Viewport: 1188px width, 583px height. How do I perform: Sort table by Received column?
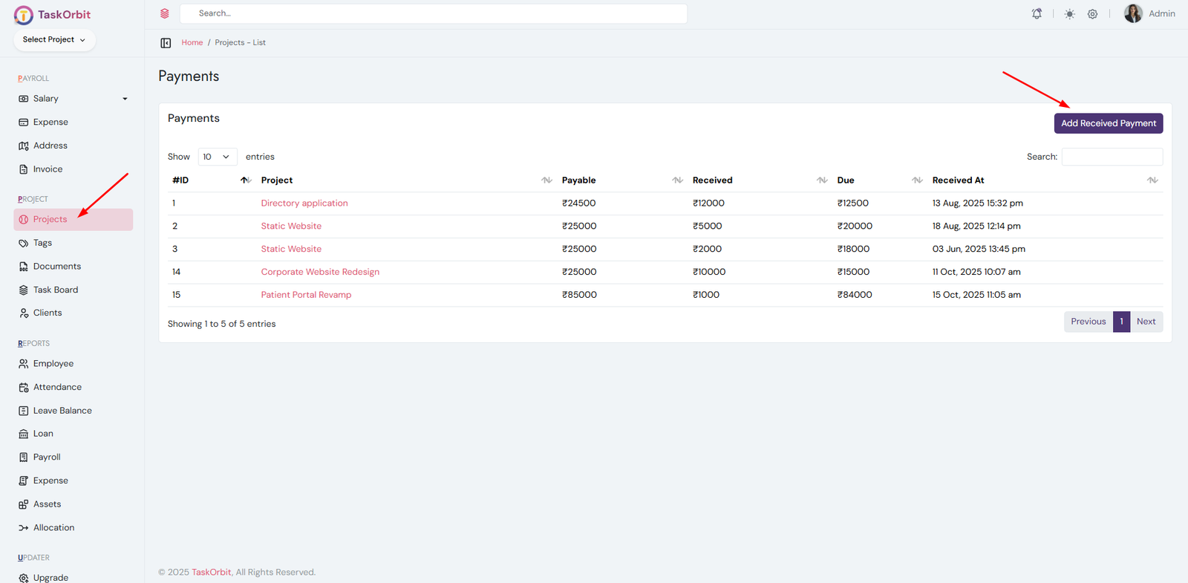click(x=760, y=180)
